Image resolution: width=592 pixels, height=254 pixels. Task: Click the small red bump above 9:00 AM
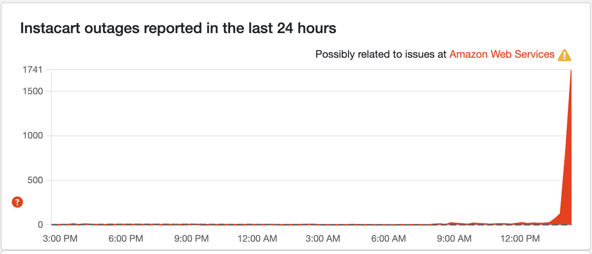click(451, 223)
